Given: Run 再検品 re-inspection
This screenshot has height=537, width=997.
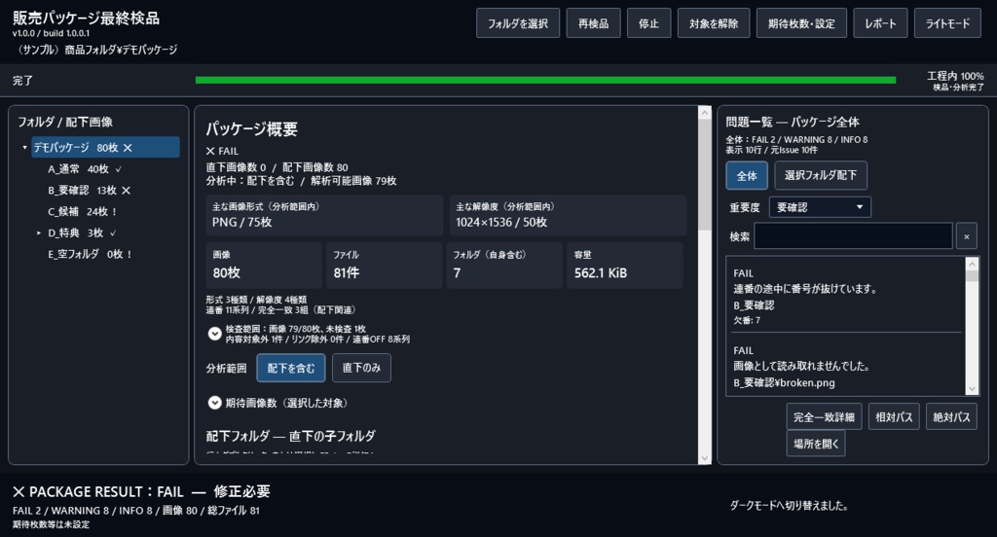Looking at the screenshot, I should point(593,23).
